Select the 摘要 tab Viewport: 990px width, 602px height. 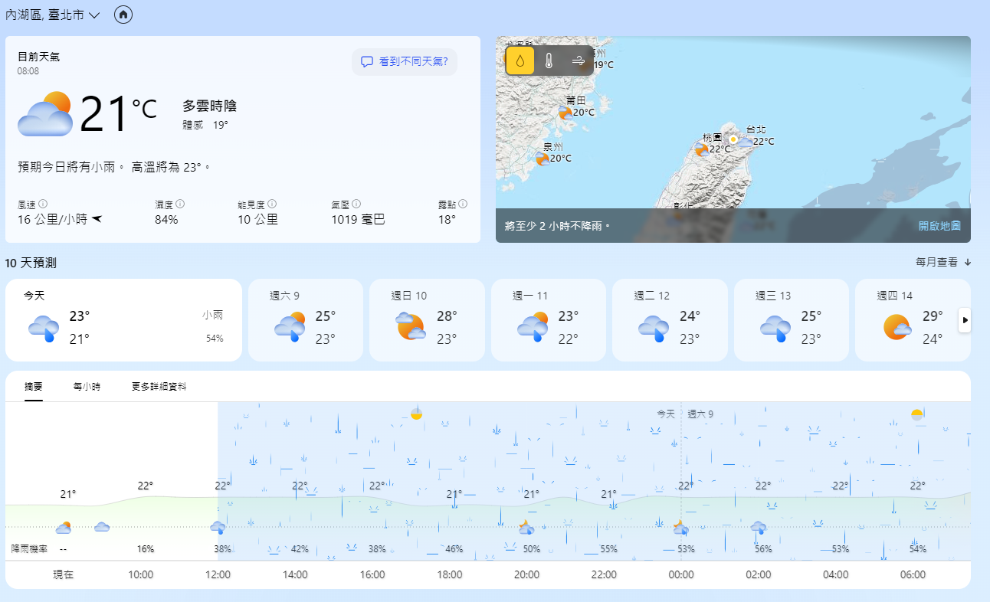(x=34, y=387)
